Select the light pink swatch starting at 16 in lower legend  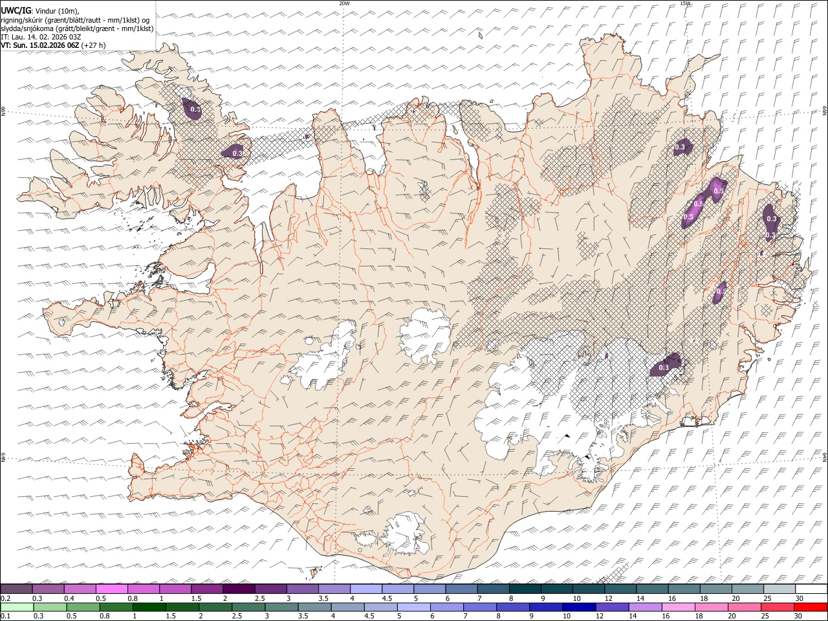coord(679,607)
